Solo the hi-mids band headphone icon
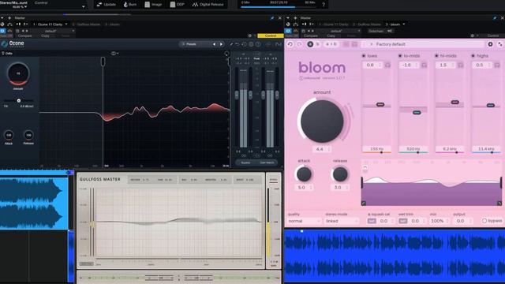Screen dimensions: 505x284 [x=461, y=65]
